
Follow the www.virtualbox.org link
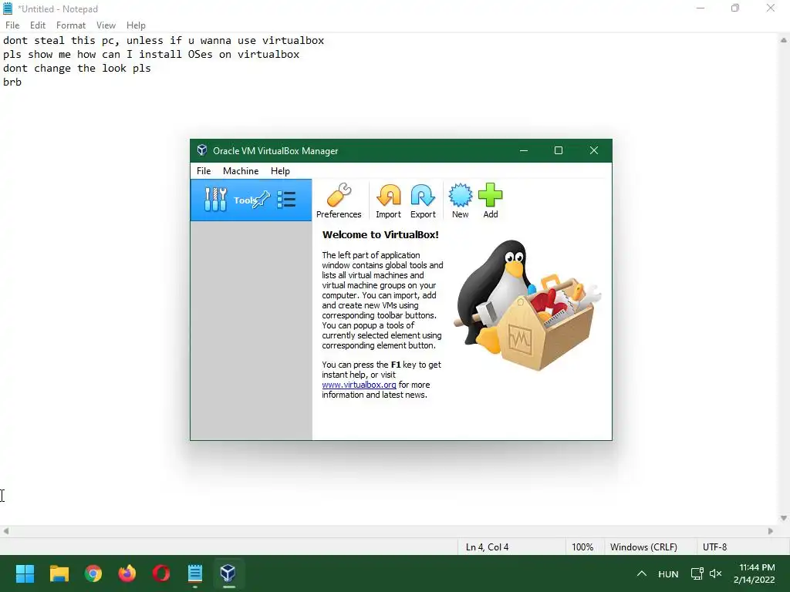[x=359, y=385]
